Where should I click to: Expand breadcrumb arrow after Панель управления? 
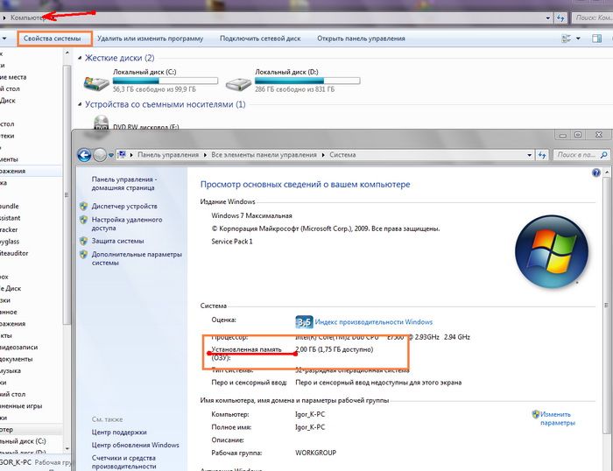click(x=205, y=155)
